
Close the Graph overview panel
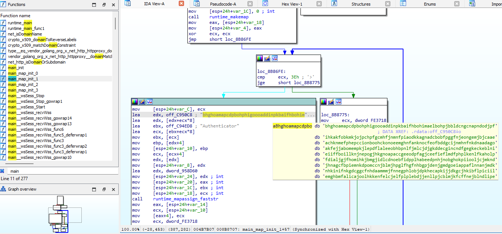point(113,189)
